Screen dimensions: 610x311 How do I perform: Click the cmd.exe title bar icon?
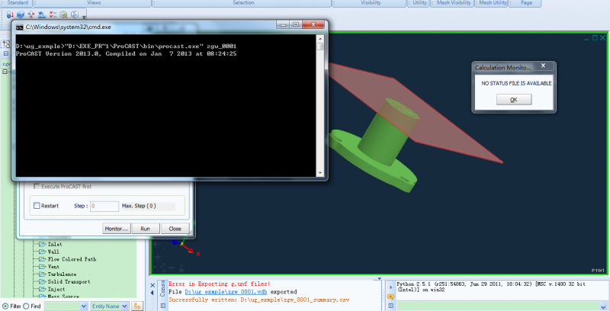(20, 27)
